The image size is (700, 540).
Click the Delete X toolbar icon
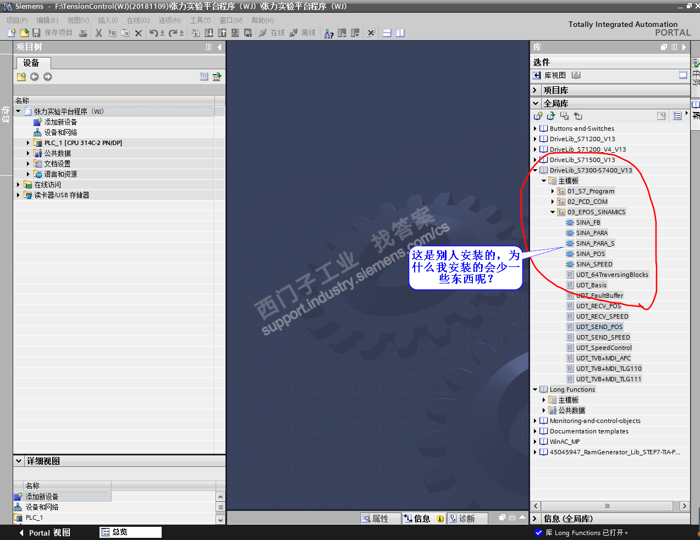[x=138, y=33]
